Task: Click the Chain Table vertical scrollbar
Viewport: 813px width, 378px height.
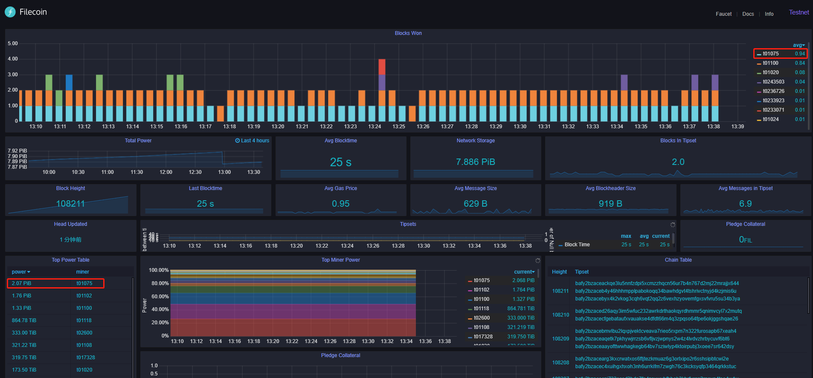Action: point(808,295)
